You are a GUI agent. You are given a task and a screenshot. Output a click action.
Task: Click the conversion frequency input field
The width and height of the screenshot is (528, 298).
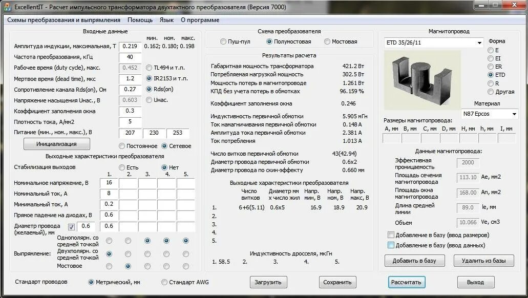click(130, 57)
